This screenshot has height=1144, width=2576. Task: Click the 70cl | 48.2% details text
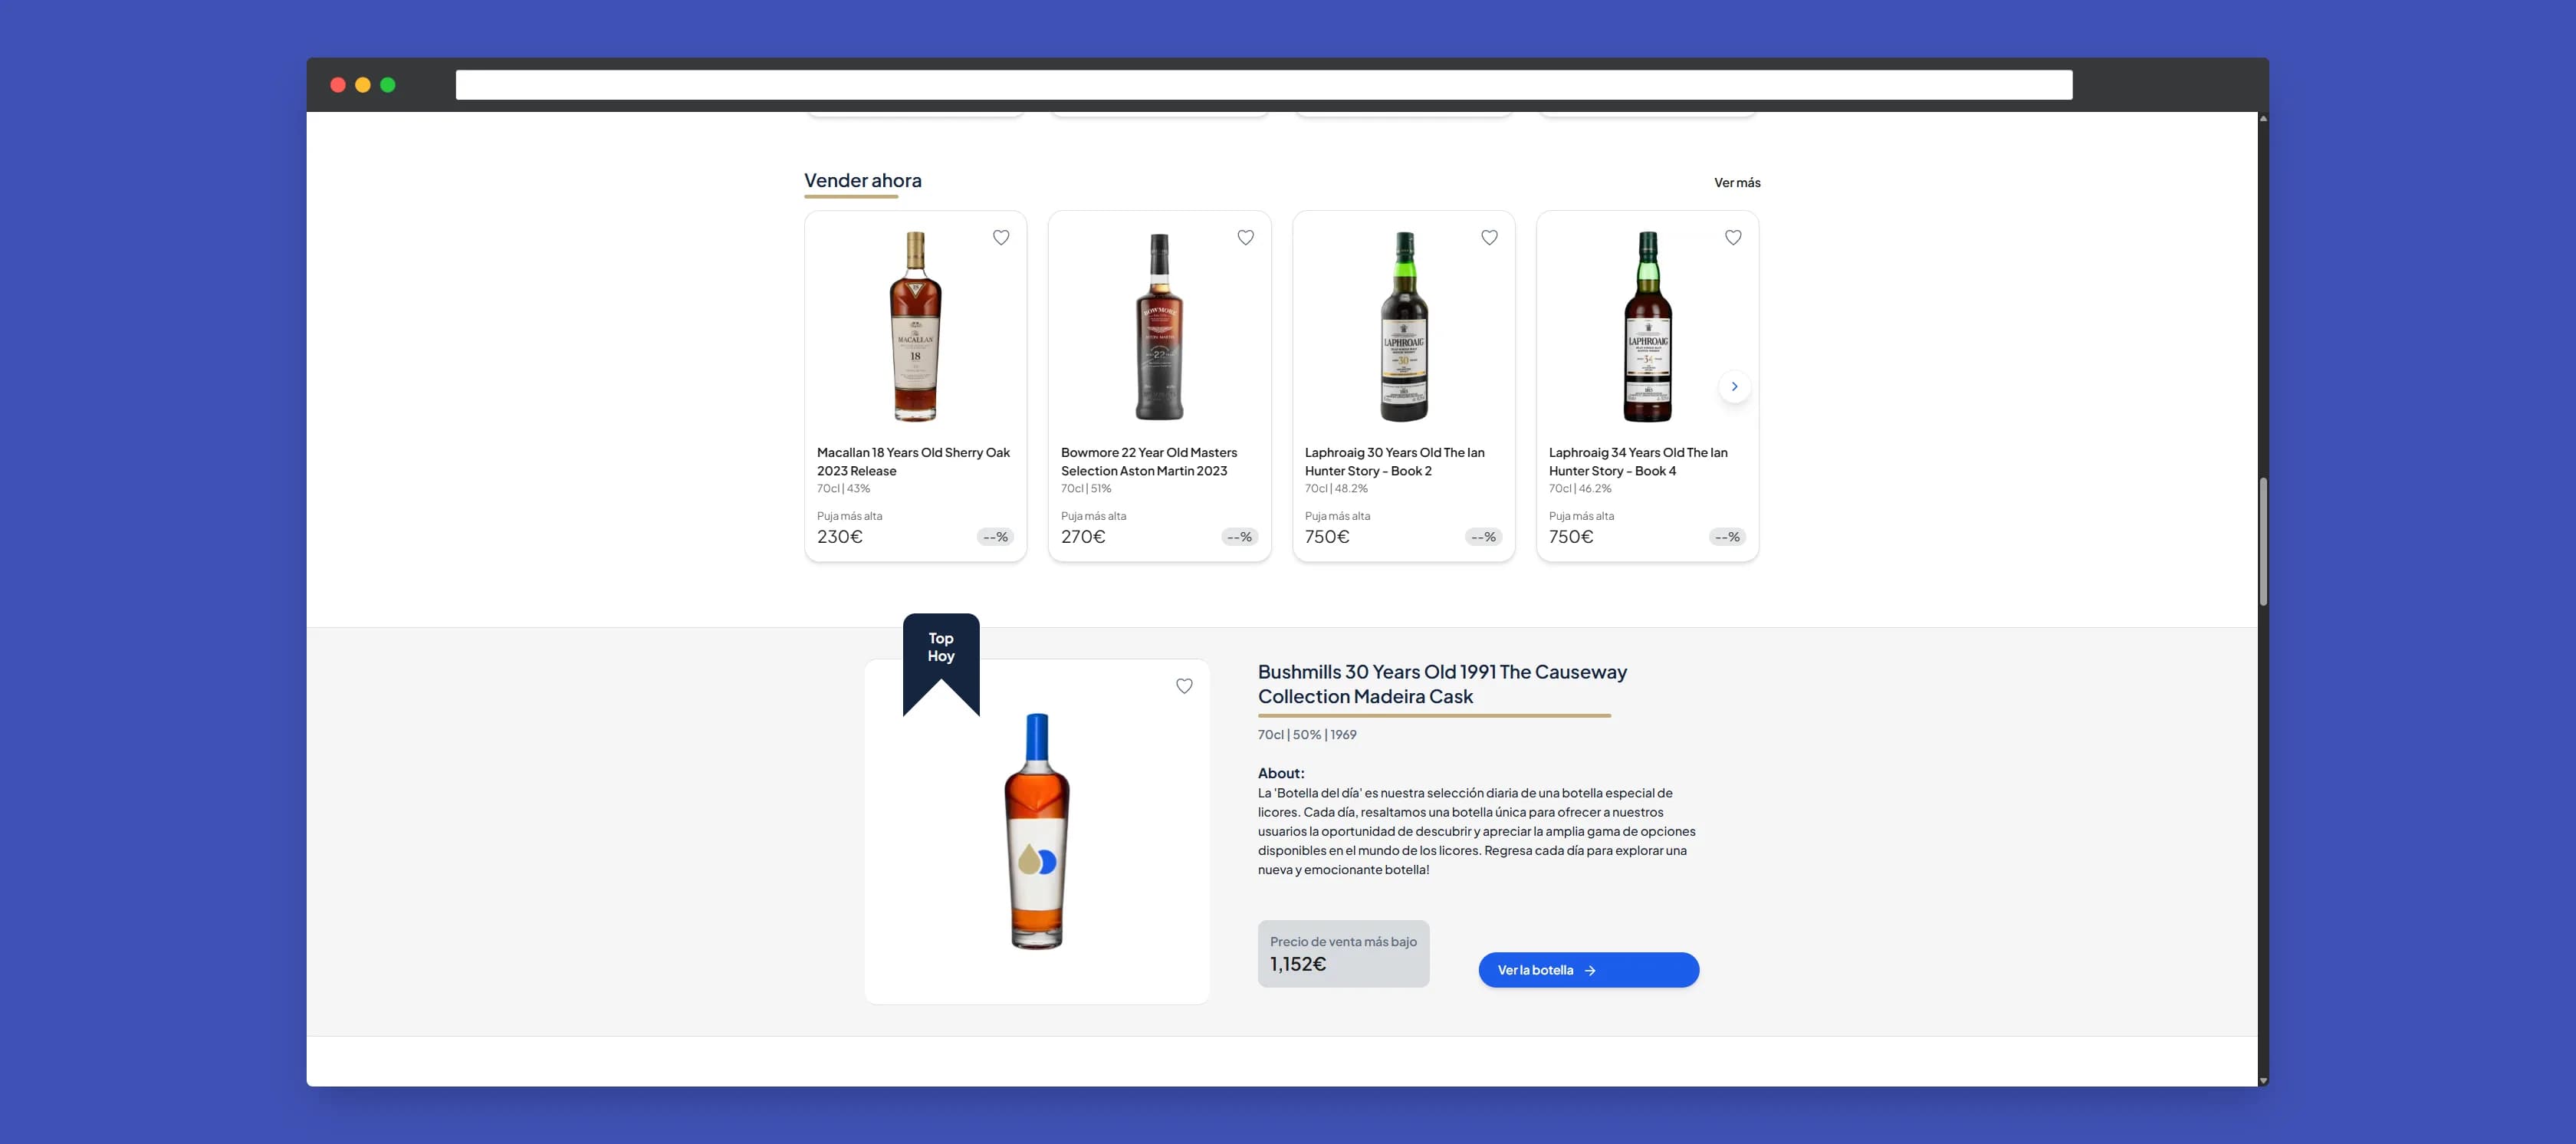[x=1336, y=489]
